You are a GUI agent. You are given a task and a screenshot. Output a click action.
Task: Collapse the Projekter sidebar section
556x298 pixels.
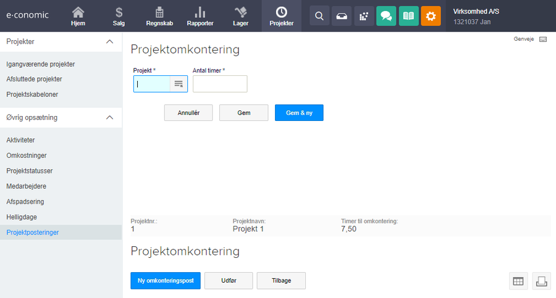[x=109, y=41]
